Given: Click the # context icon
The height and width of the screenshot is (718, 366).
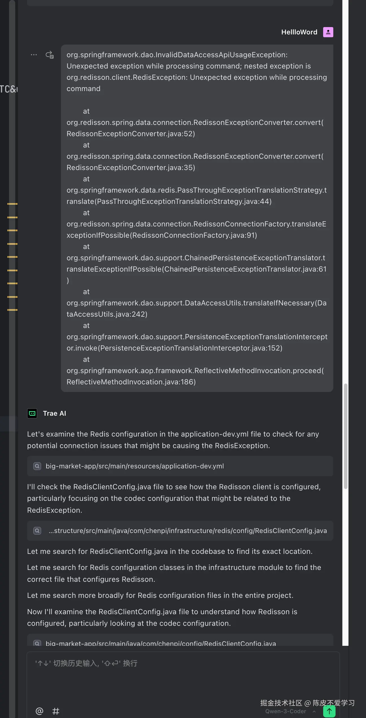Looking at the screenshot, I should click(x=56, y=711).
